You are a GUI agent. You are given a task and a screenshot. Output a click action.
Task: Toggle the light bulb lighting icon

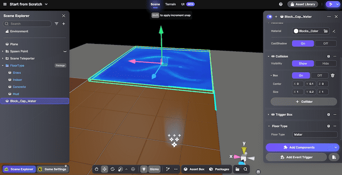click(x=144, y=169)
